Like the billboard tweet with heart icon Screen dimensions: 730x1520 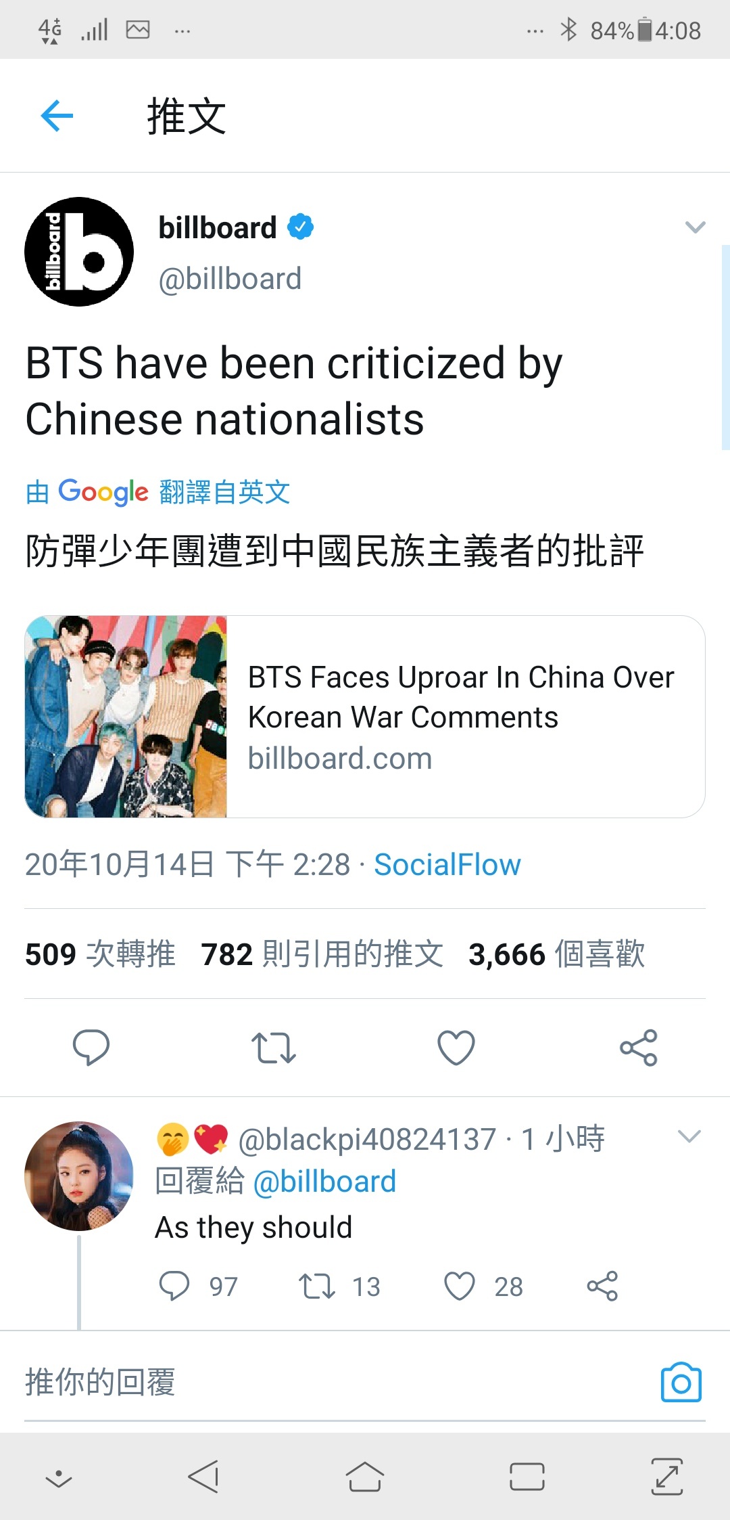click(456, 1048)
